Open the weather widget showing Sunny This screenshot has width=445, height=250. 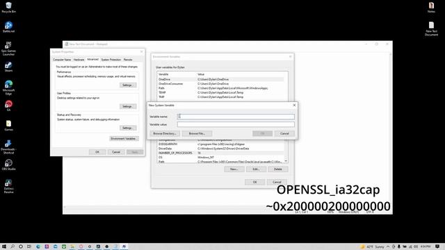click(373, 247)
